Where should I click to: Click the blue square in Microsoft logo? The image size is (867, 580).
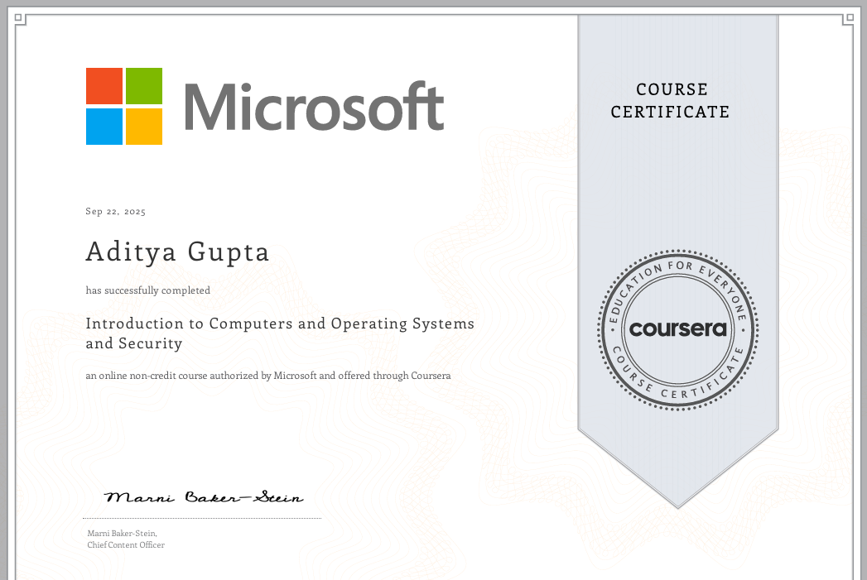coord(104,126)
